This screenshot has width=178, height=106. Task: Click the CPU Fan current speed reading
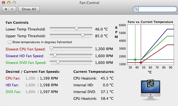point(49,78)
